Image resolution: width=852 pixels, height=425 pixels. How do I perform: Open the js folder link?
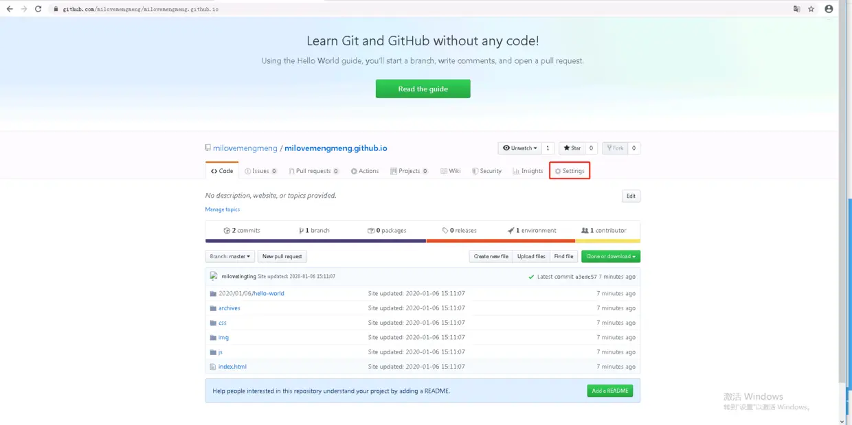click(x=221, y=352)
